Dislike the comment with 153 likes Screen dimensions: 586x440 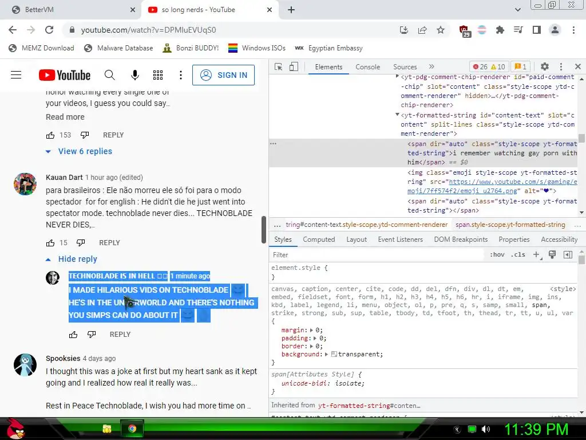(x=85, y=135)
